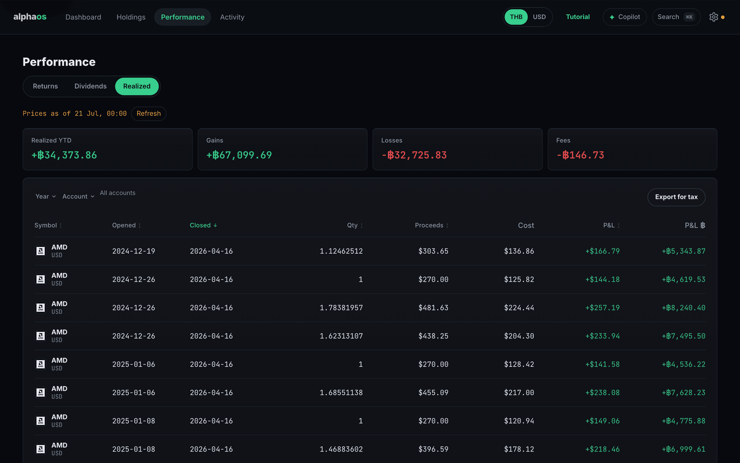Click the +฿6,999.61 P&L value
The height and width of the screenshot is (463, 740).
click(683, 449)
